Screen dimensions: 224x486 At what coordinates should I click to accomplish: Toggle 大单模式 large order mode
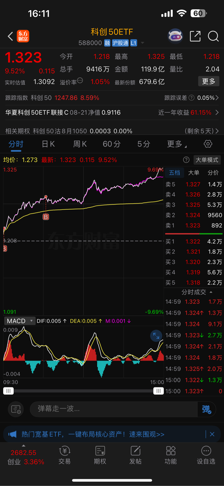[207, 160]
